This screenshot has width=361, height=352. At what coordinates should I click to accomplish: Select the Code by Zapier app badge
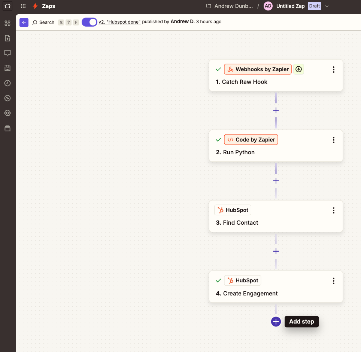pyautogui.click(x=251, y=140)
